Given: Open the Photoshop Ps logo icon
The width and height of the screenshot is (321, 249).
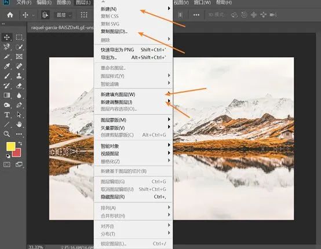Looking at the screenshot, I should click(6, 2).
